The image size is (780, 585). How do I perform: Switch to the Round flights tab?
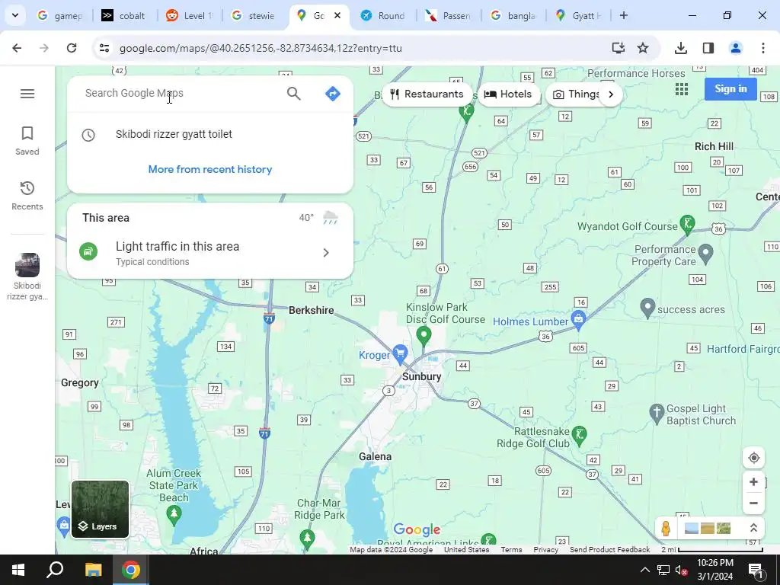tap(384, 15)
